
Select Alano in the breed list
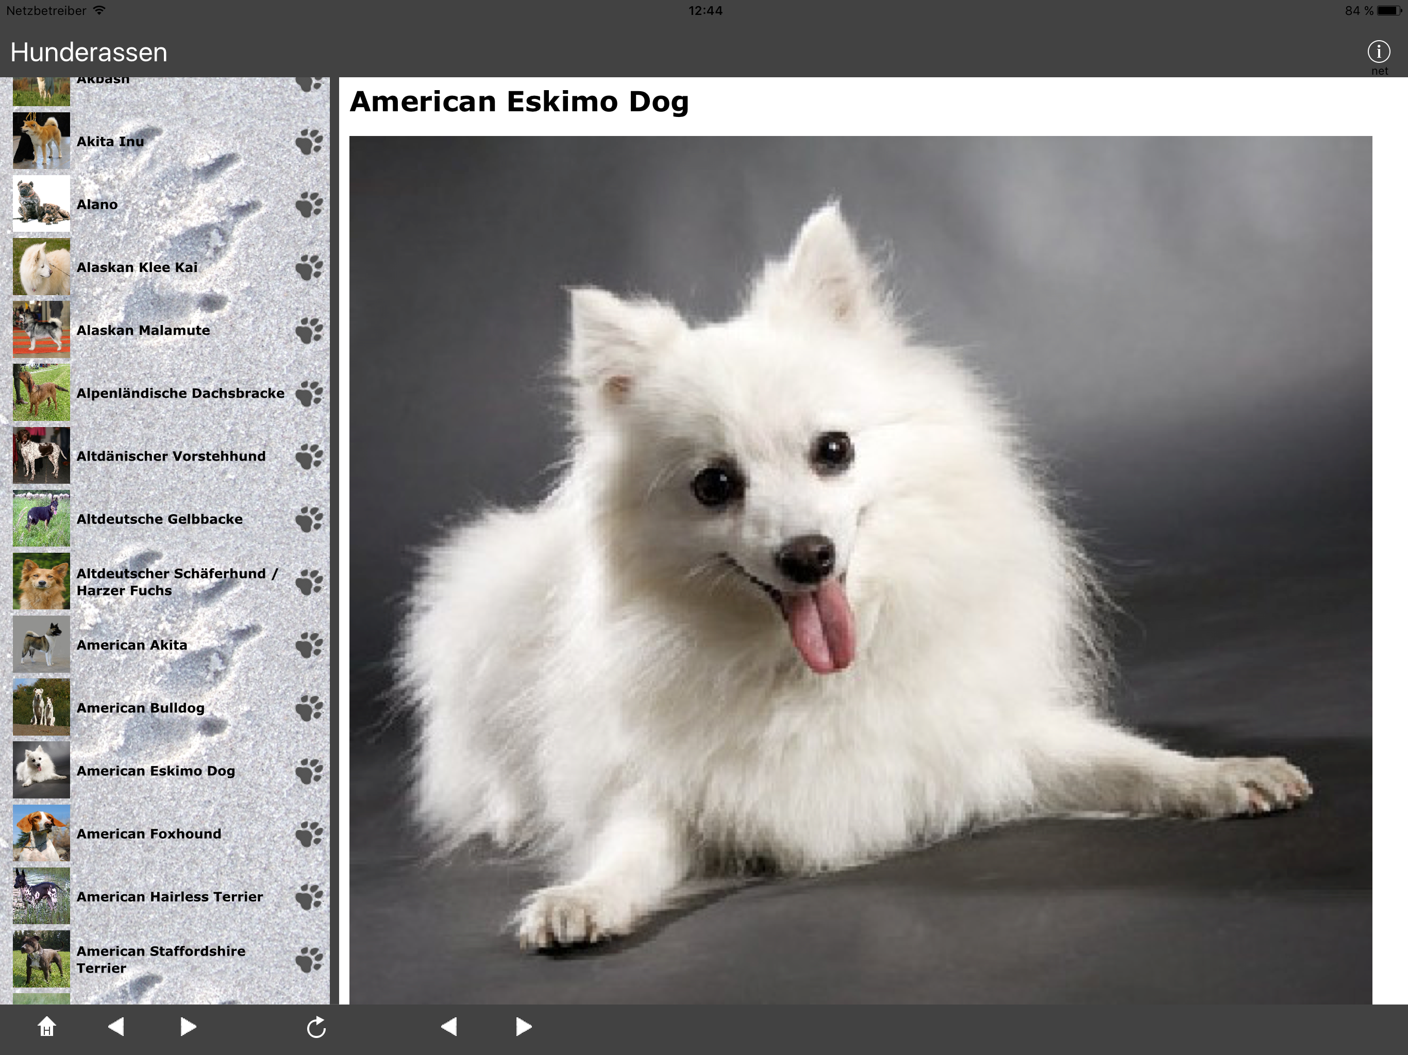(x=97, y=205)
